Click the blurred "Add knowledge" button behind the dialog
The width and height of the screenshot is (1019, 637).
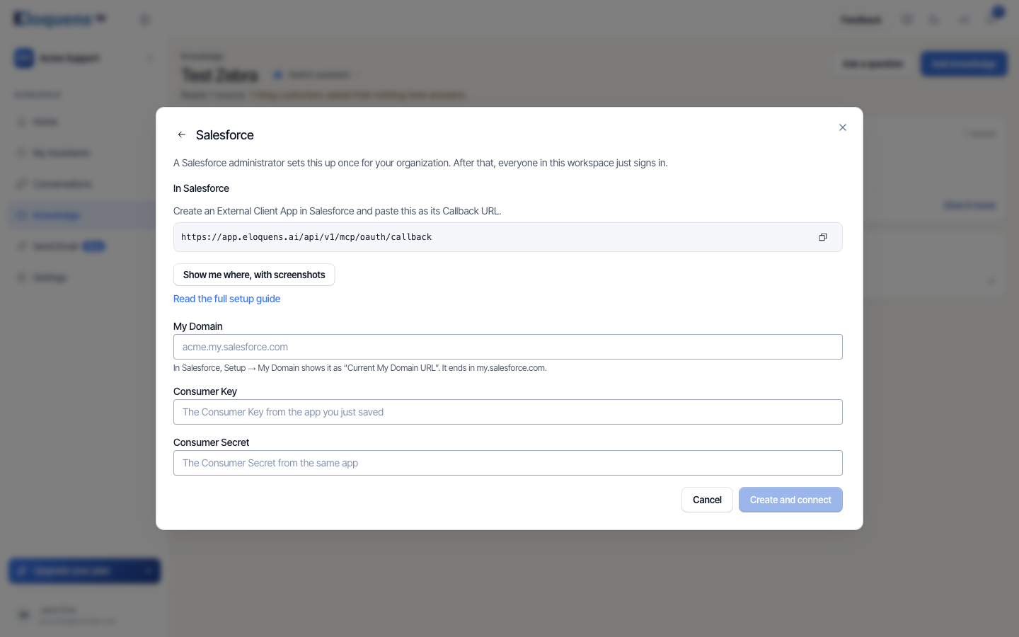click(x=963, y=64)
